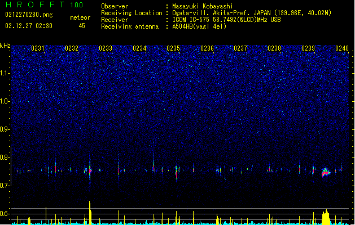Click the 'meteor' label
The height and width of the screenshot is (225, 355).
point(80,17)
